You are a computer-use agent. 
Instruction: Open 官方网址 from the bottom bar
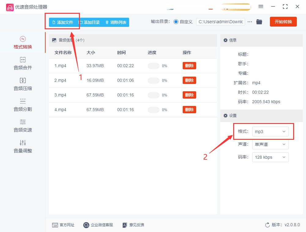64,225
